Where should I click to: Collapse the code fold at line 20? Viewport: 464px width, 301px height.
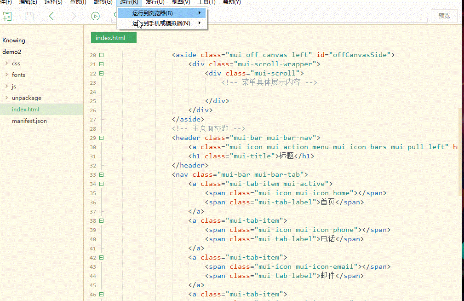101,55
